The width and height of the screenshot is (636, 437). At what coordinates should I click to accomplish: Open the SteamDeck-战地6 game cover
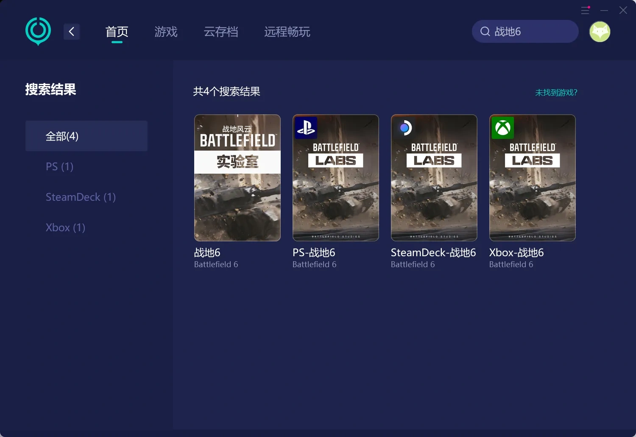(434, 178)
